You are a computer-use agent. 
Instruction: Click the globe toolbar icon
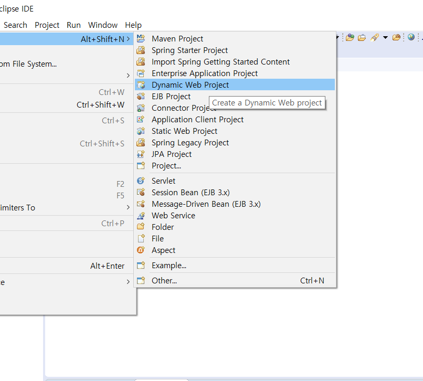pos(411,37)
